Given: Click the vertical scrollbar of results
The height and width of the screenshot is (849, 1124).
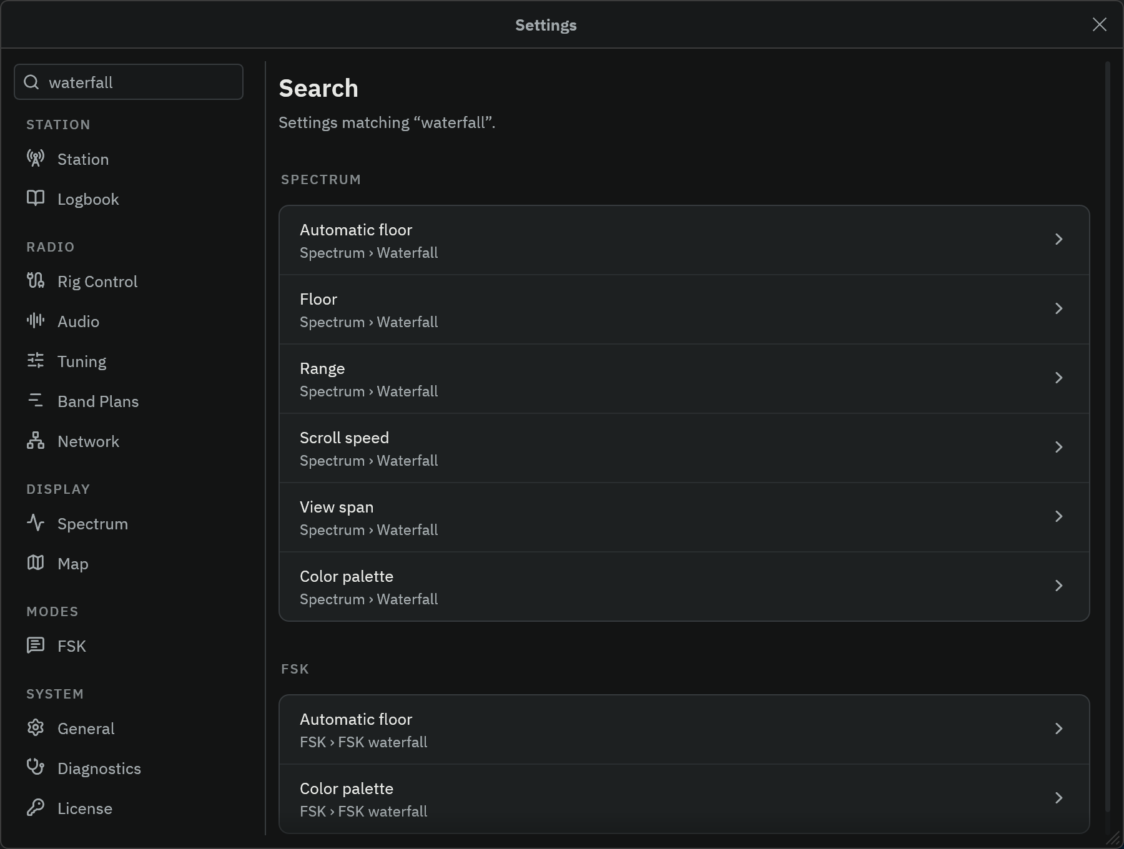Looking at the screenshot, I should 1108,437.
